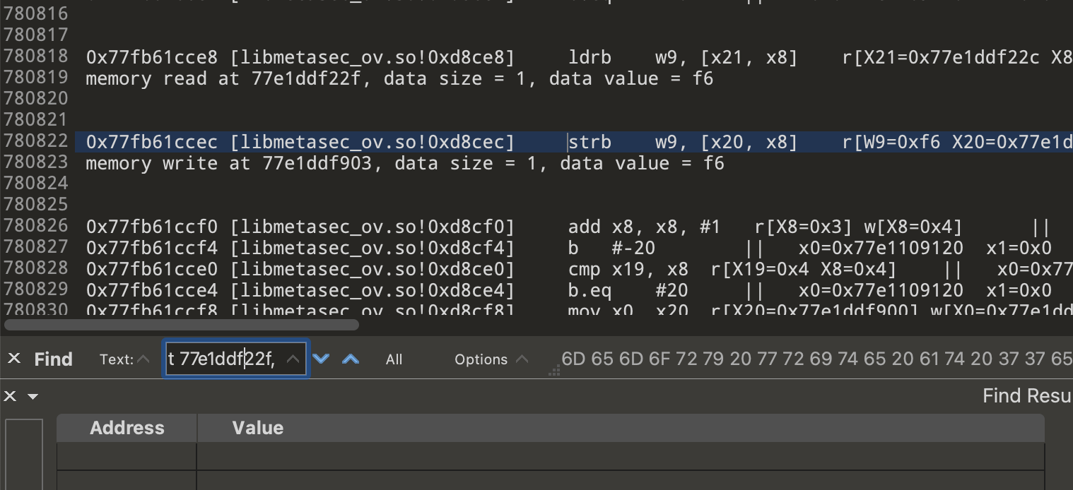Sort results by Value column header
The width and height of the screenshot is (1073, 490).
(258, 428)
